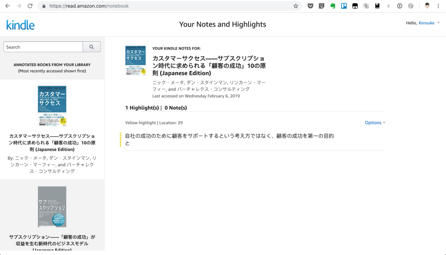Image resolution: width=446 pixels, height=255 pixels.
Task: Click the browser back arrow
Action: (7, 6)
